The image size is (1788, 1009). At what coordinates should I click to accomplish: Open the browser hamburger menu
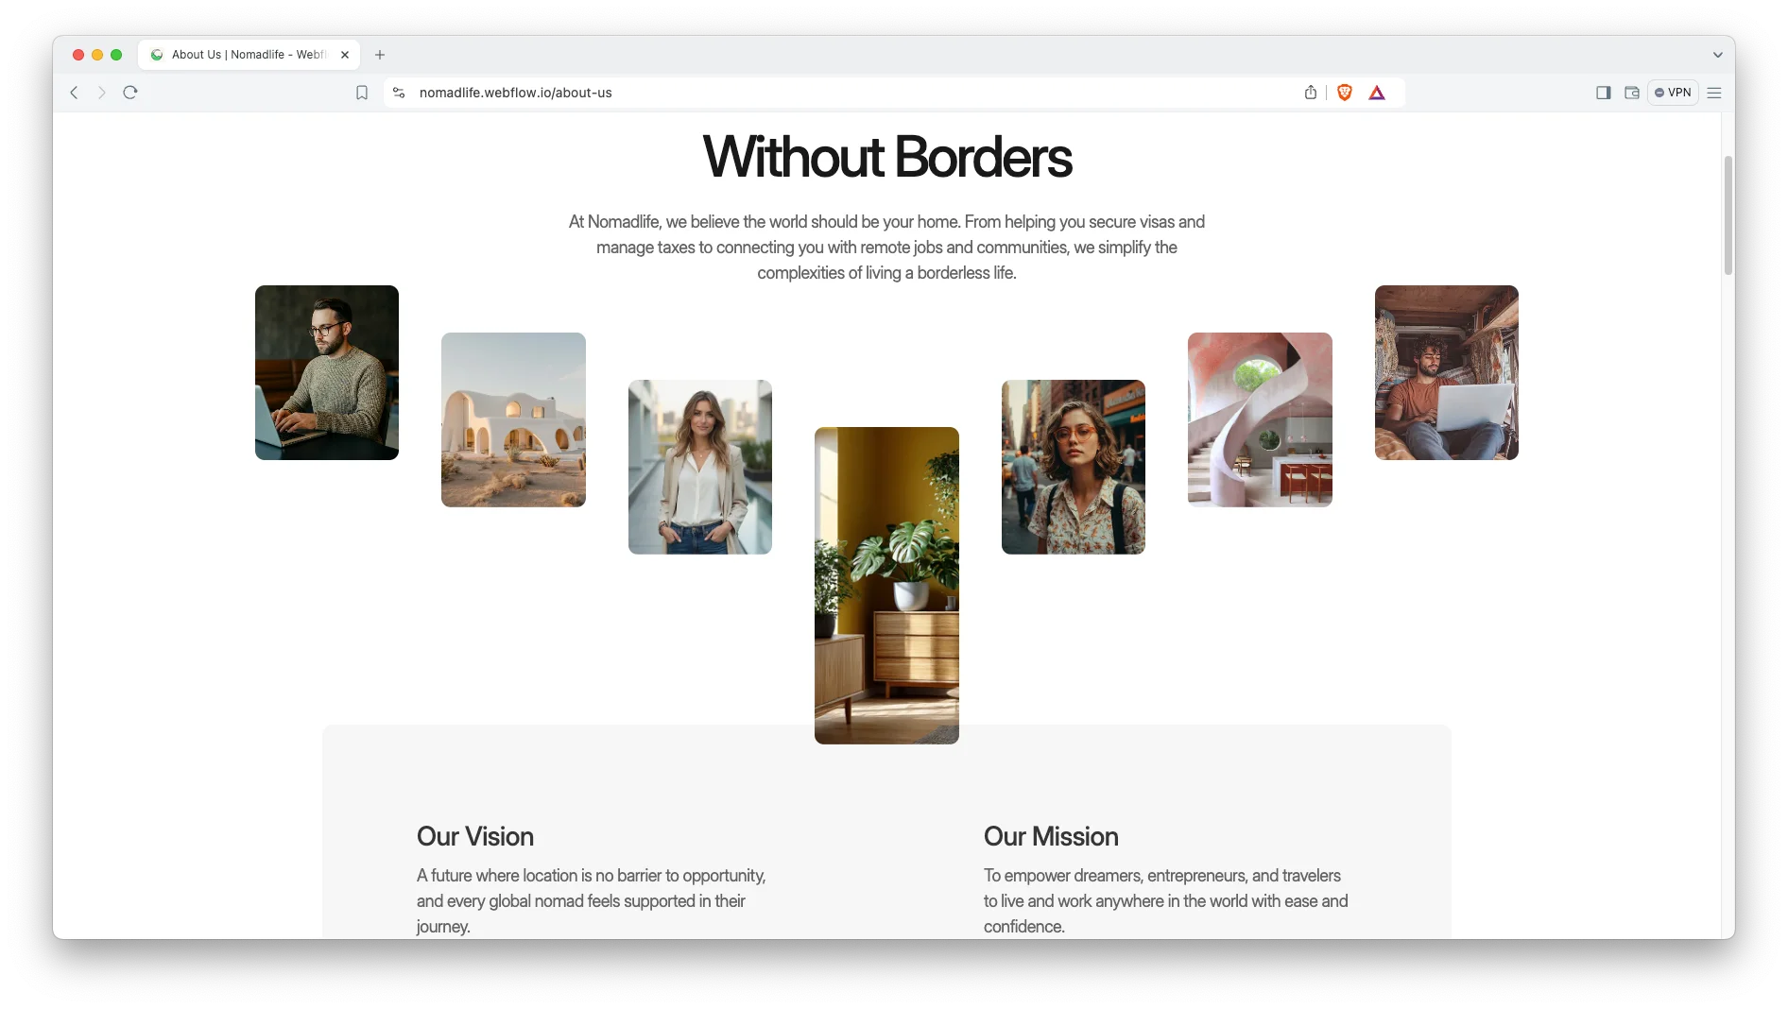coord(1714,93)
